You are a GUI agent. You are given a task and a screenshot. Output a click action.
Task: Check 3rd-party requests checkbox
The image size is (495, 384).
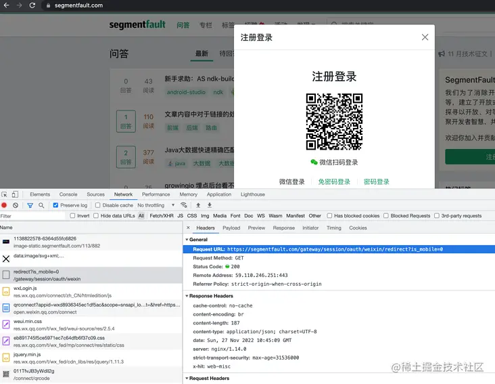pos(437,215)
